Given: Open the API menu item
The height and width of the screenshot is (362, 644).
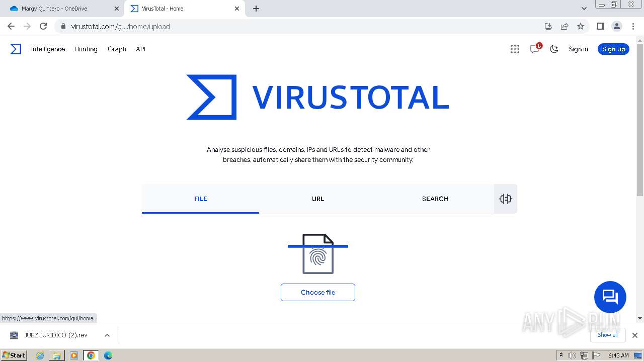Looking at the screenshot, I should click(x=140, y=49).
